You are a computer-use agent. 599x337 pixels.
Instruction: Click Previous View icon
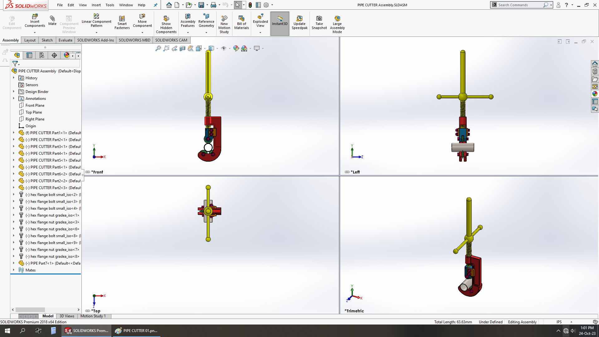[x=174, y=48]
